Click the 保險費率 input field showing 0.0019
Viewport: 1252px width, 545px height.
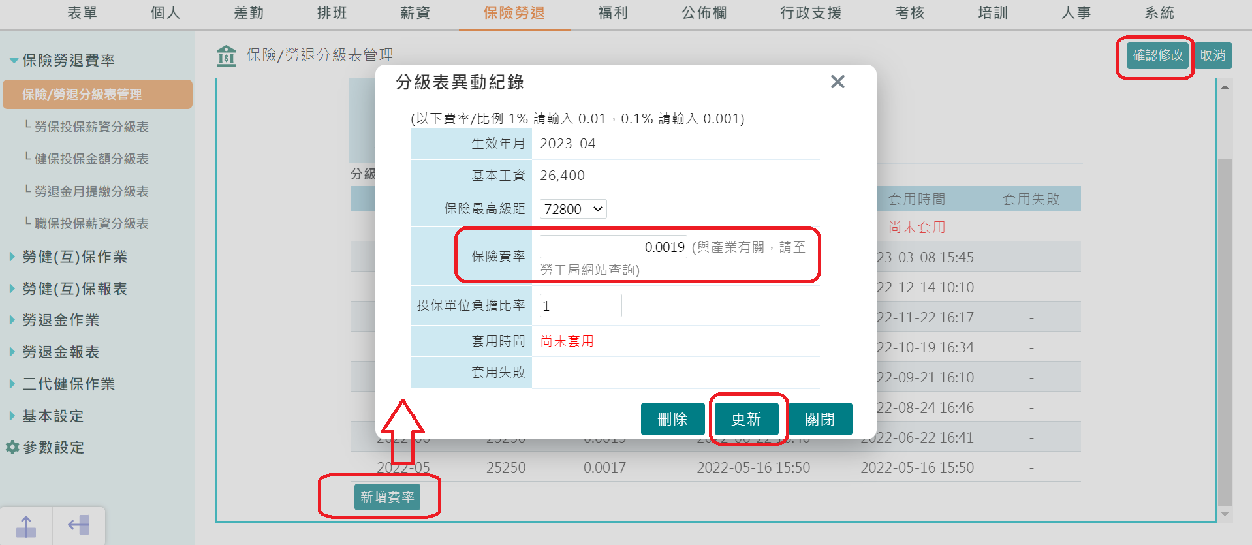[x=614, y=247]
